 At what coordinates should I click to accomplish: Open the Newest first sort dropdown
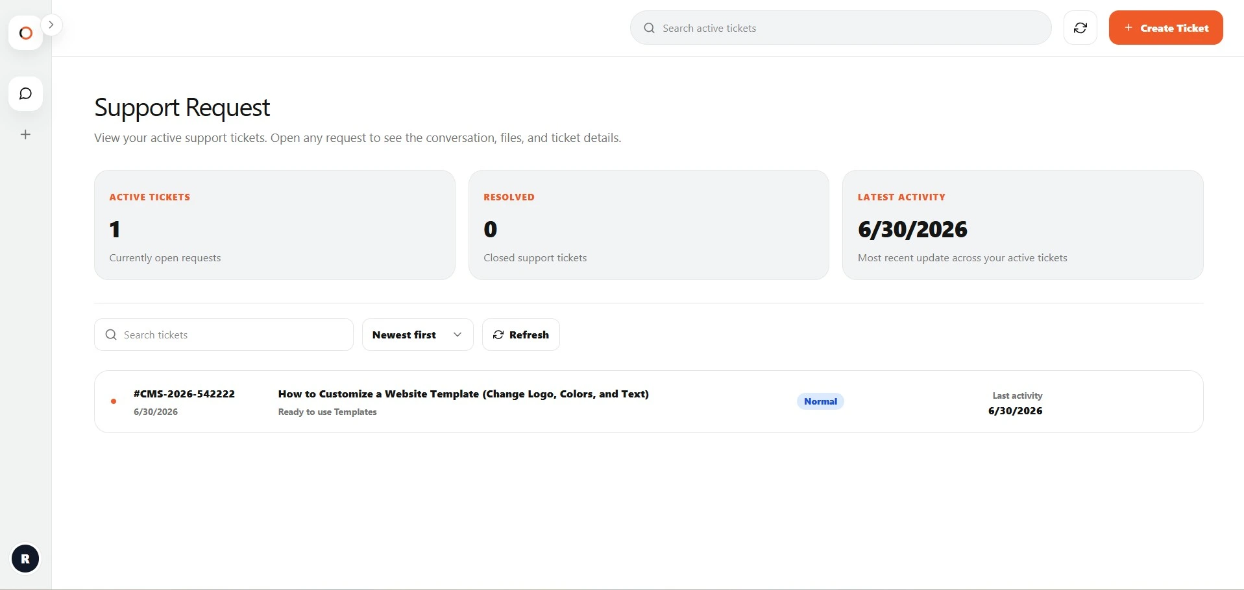coord(417,335)
